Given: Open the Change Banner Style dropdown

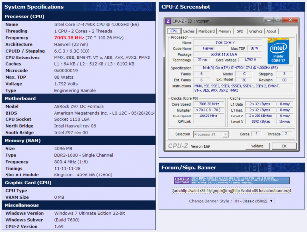Looking at the screenshot, I should coord(254,201).
